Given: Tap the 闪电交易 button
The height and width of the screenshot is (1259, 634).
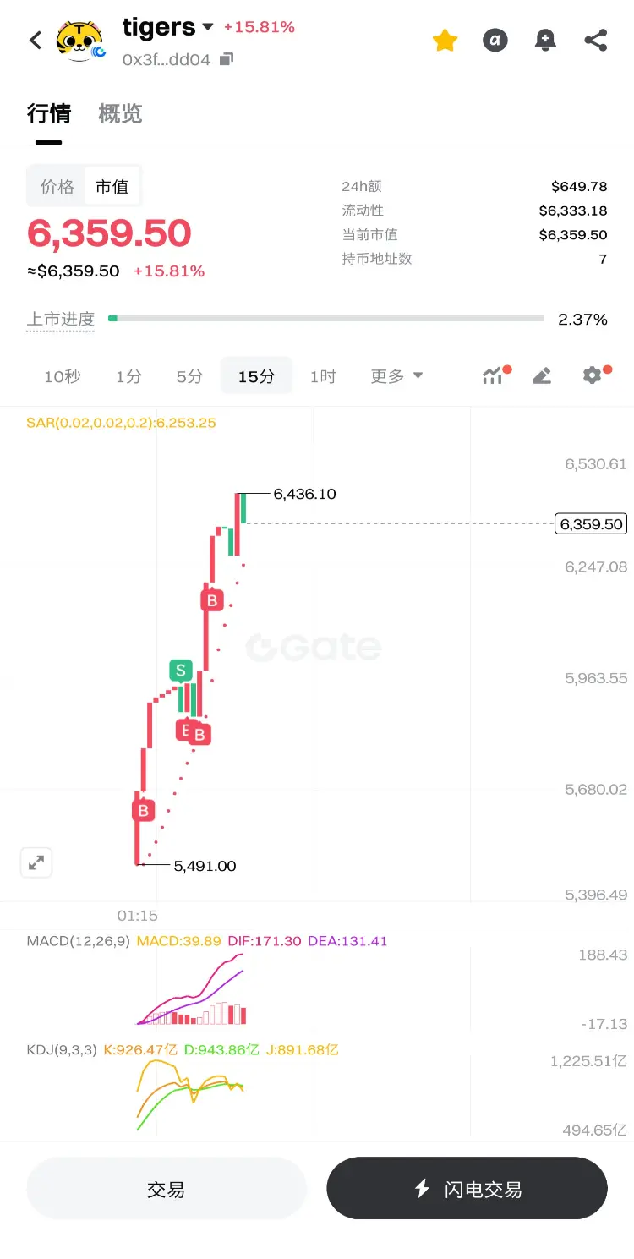Looking at the screenshot, I should tap(467, 1189).
